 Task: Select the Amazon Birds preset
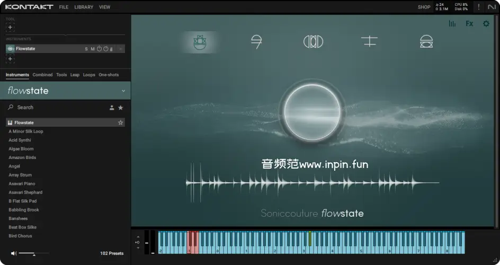coord(22,157)
